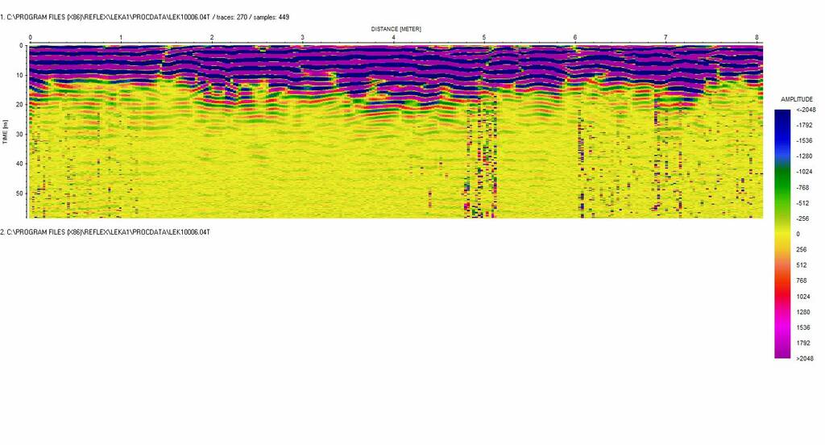825x445 pixels.
Task: Select the red band beside amplitude value 1024
Action: click(782, 296)
